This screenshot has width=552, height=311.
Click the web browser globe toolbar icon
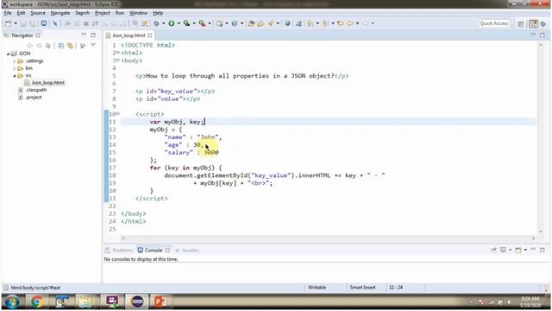[287, 23]
